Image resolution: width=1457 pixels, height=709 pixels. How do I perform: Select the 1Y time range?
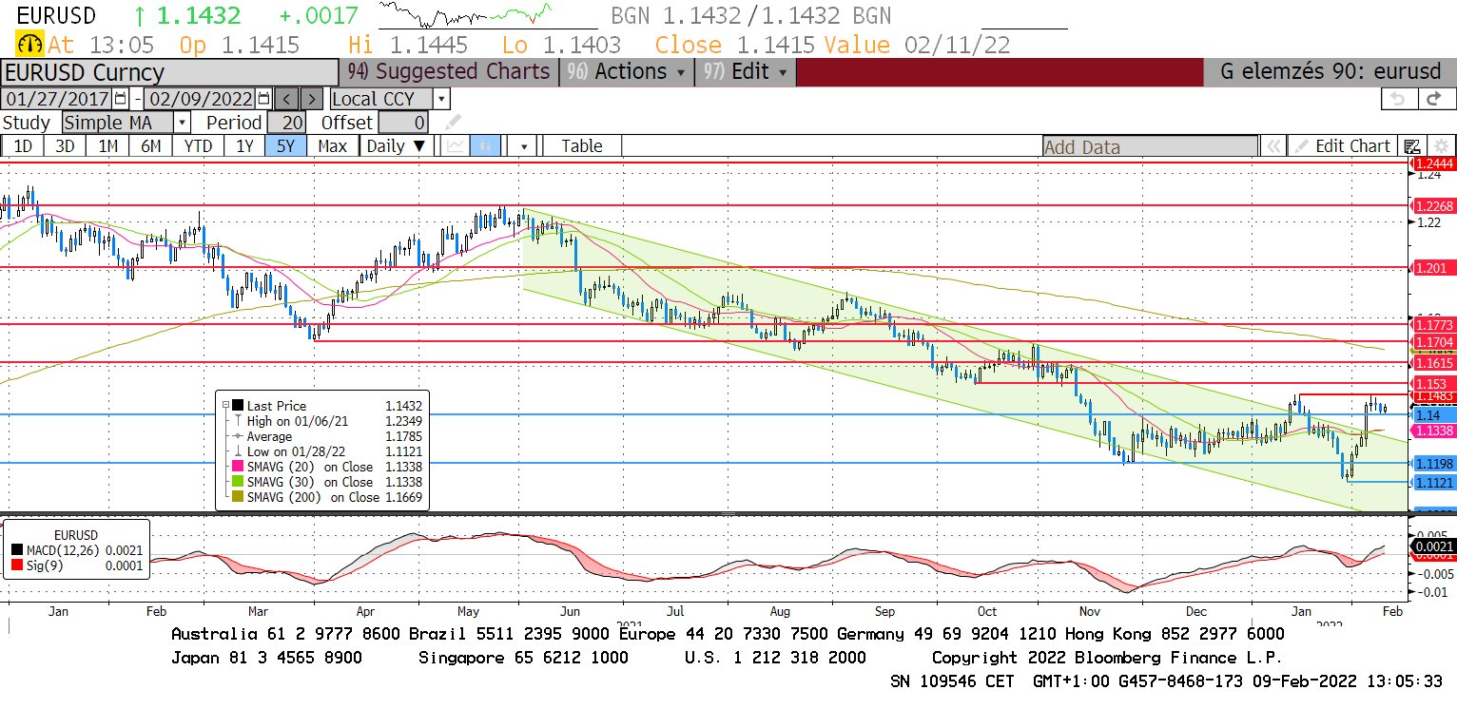[x=244, y=145]
